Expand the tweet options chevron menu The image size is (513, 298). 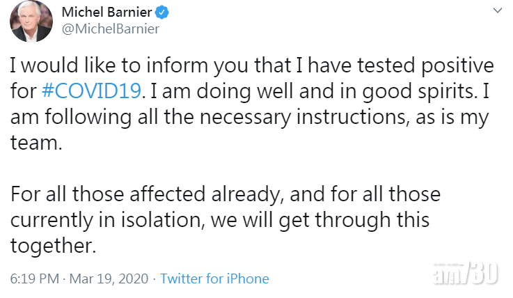click(x=496, y=11)
